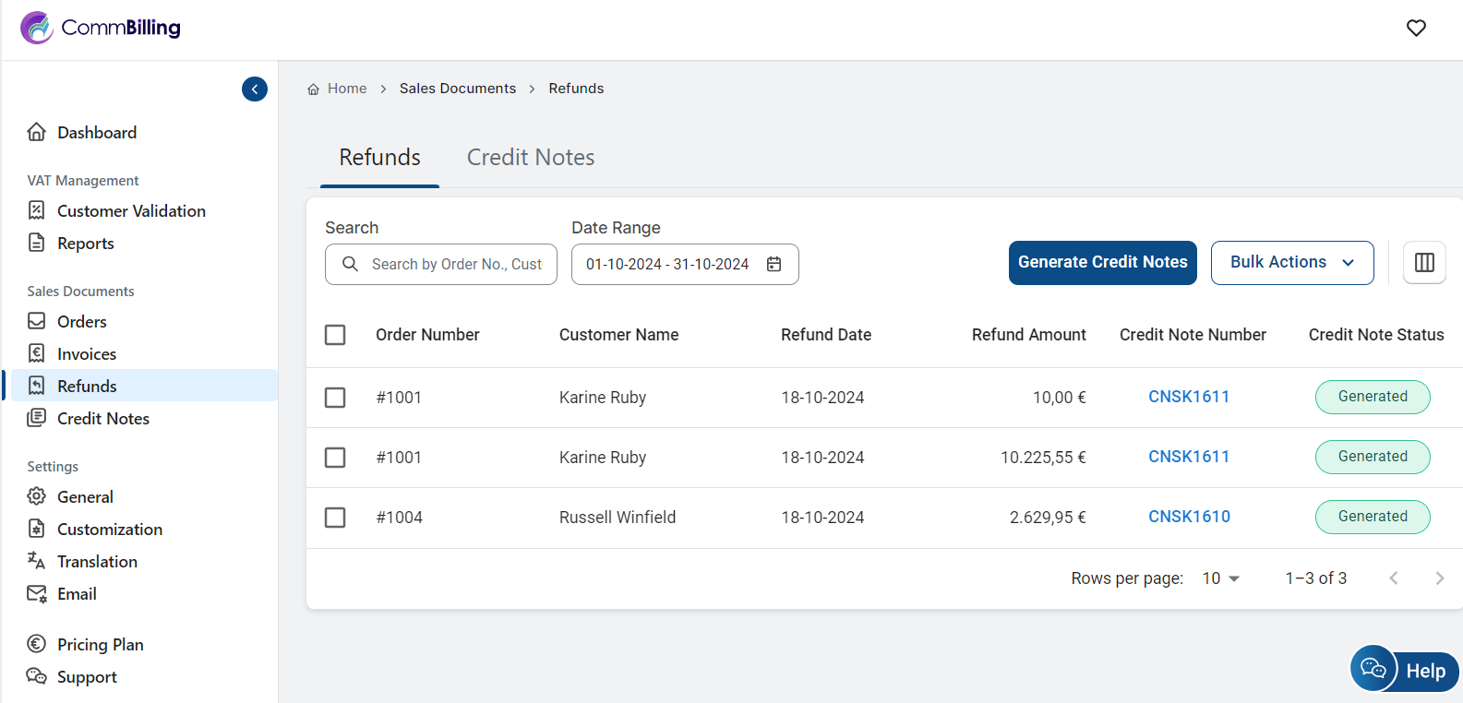Open Invoices from the sidebar menu

(x=87, y=354)
